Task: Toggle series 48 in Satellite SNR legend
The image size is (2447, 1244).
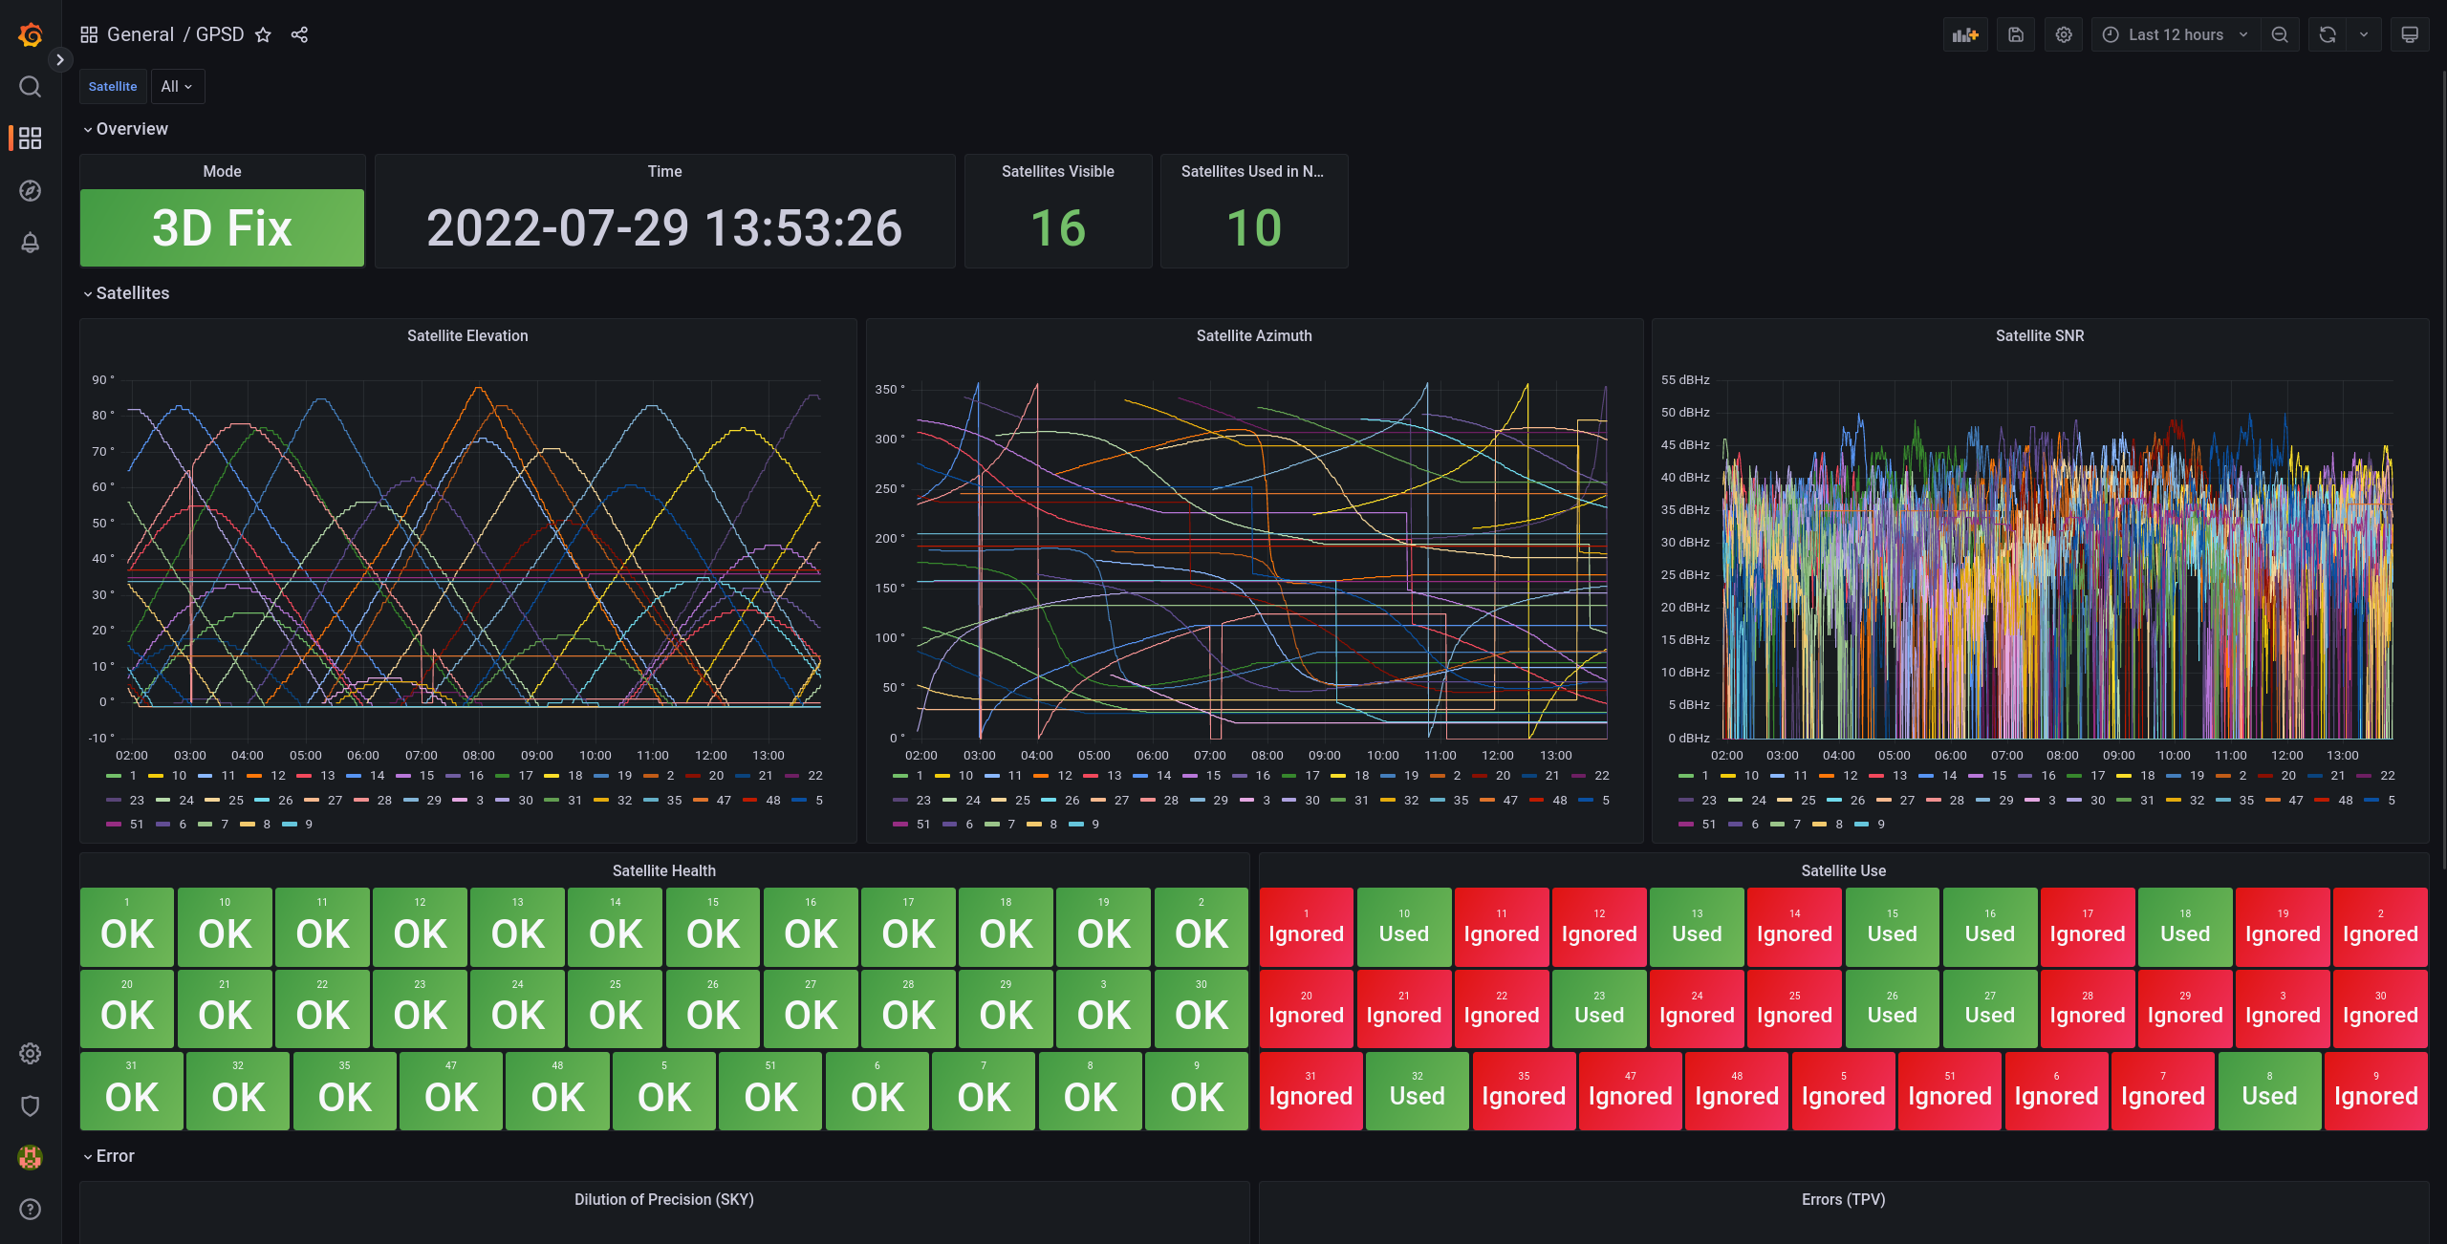Action: pos(2344,801)
